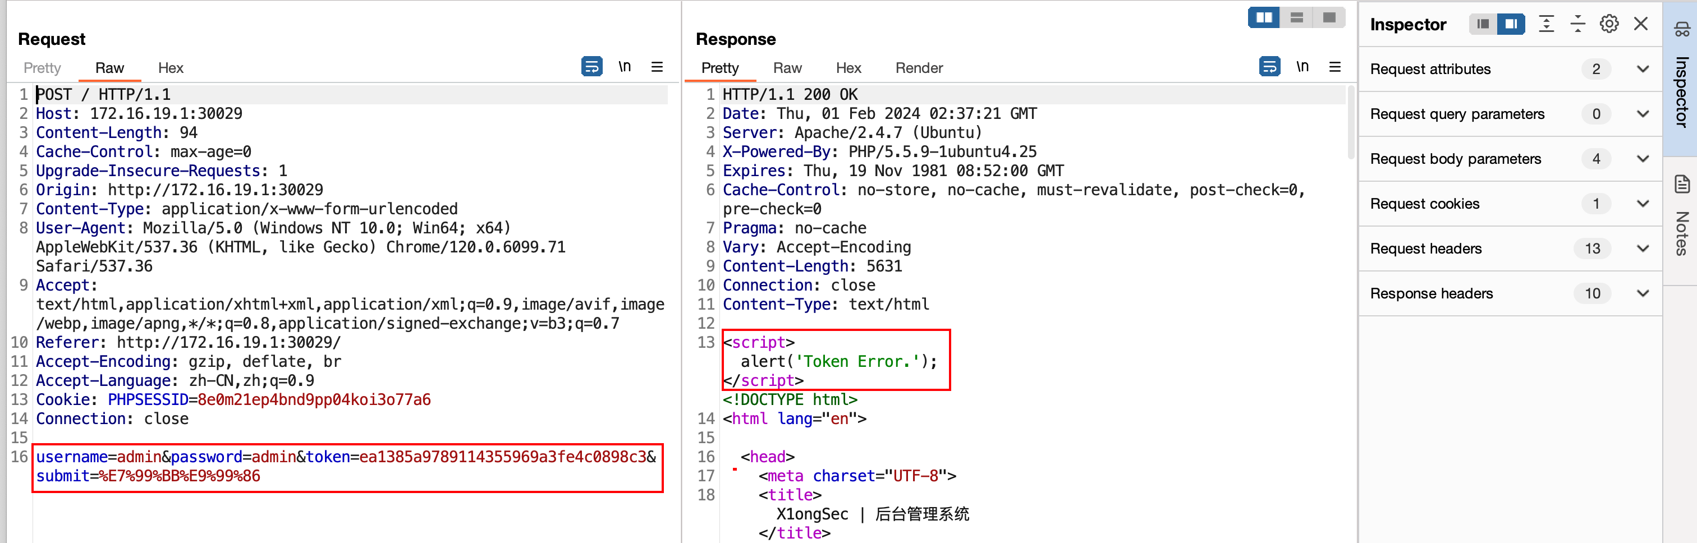This screenshot has height=543, width=1697.
Task: Click the Request headers count 13
Action: [x=1592, y=248]
